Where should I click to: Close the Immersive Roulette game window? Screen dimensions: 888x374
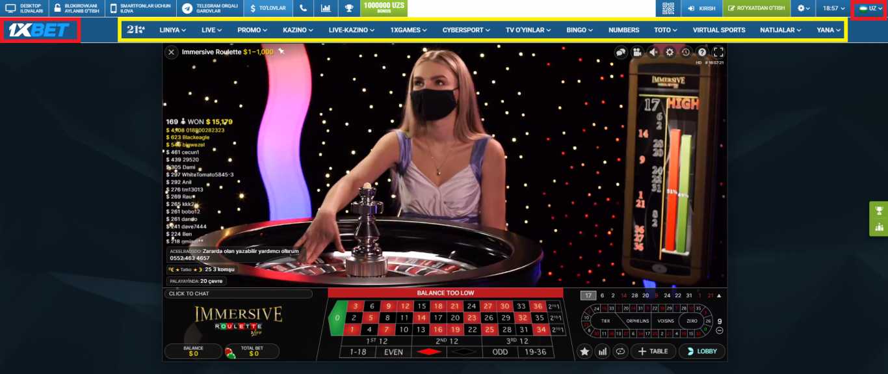pyautogui.click(x=172, y=52)
